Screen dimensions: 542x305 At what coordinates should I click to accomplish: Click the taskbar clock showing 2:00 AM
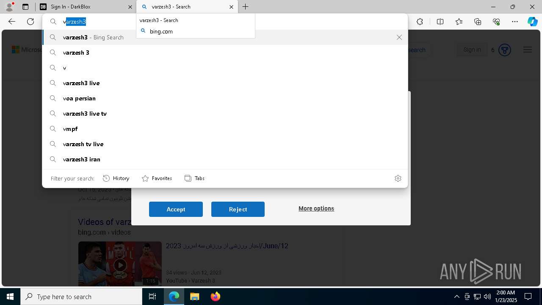pyautogui.click(x=506, y=297)
